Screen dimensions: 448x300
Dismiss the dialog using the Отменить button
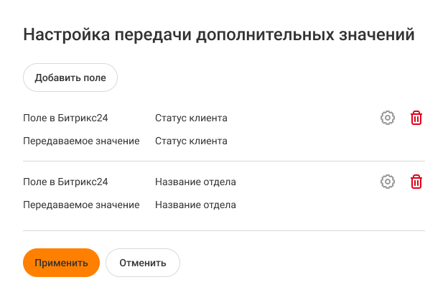point(143,263)
